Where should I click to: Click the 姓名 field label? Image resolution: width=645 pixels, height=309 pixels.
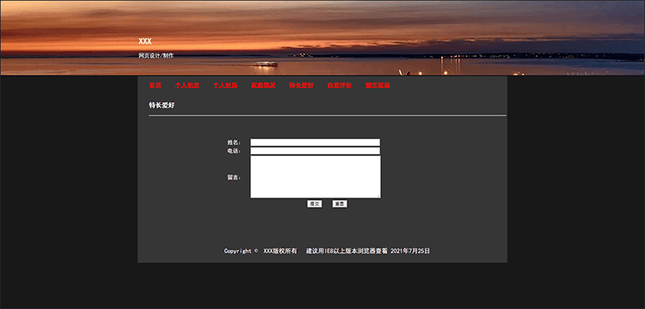[x=234, y=142]
